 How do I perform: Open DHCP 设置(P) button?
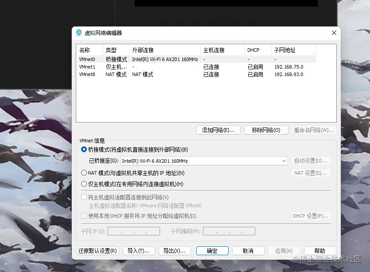click(x=311, y=216)
